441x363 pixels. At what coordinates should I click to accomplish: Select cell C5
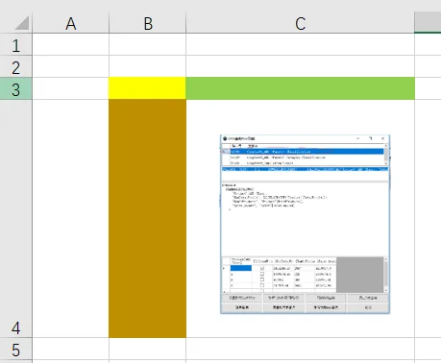(300, 349)
